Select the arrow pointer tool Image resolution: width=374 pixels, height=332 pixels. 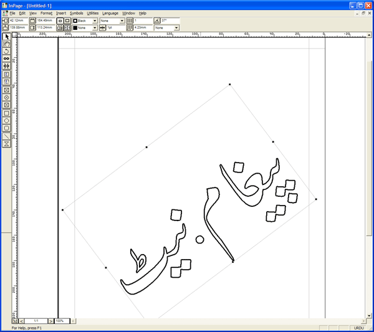[x=7, y=37]
